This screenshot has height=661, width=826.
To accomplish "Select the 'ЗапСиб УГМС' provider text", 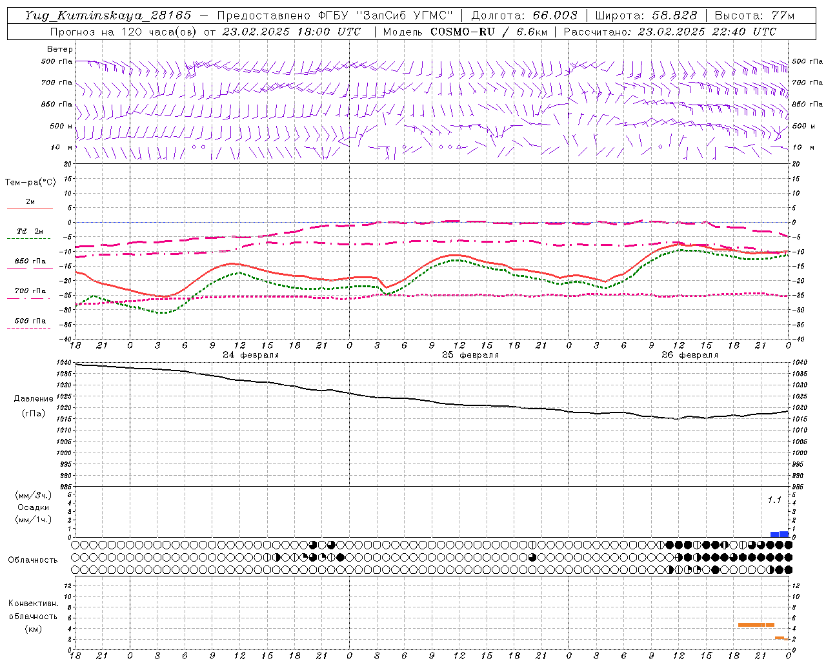I will (x=405, y=15).
